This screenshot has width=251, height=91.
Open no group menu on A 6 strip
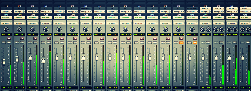click(126, 23)
